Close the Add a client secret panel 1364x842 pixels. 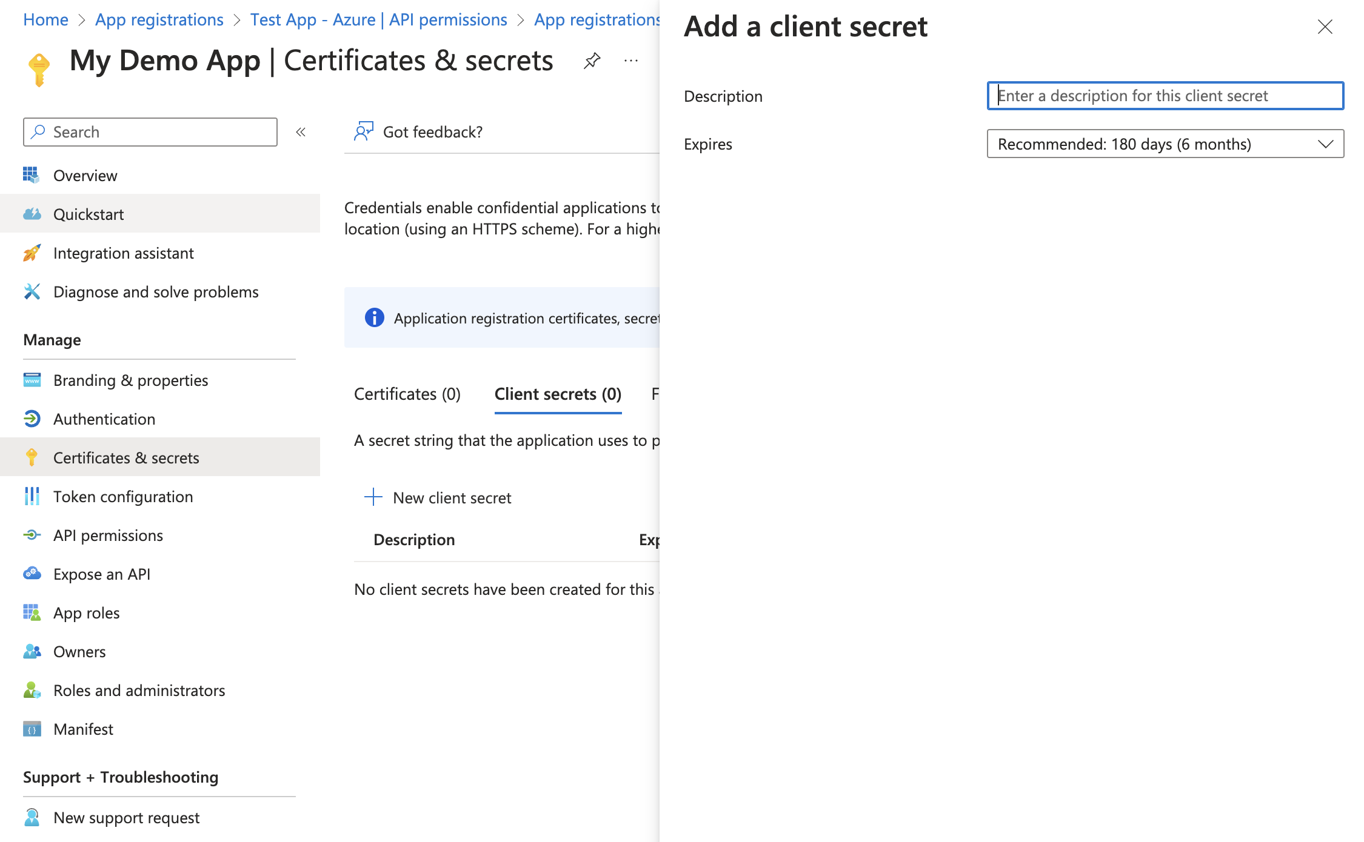[1325, 27]
